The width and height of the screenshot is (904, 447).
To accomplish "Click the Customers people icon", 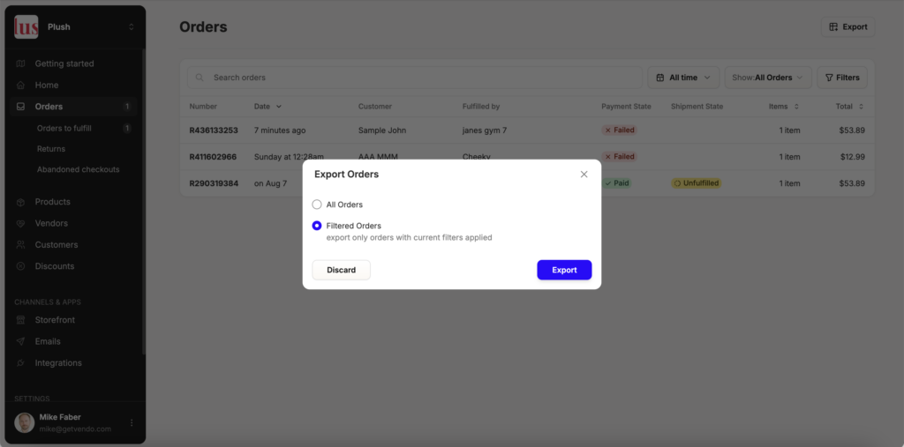I will pos(21,245).
